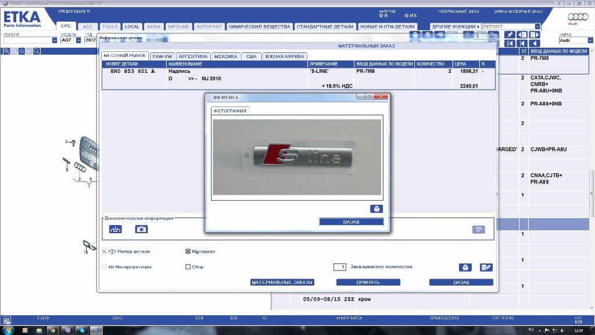Open the REPORT functions dropdown

[x=537, y=27]
